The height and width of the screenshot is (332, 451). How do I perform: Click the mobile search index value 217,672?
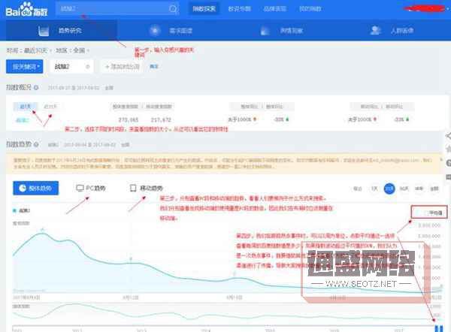[x=161, y=119]
